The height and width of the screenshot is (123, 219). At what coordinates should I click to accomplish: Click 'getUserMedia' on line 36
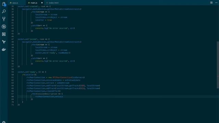click(x=54, y=9)
